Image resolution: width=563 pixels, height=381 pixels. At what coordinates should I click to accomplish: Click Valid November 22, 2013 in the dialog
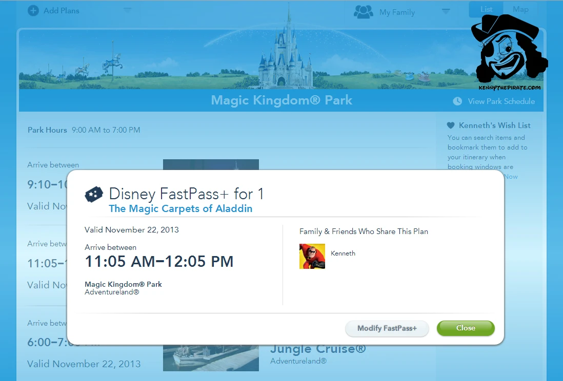(x=131, y=229)
